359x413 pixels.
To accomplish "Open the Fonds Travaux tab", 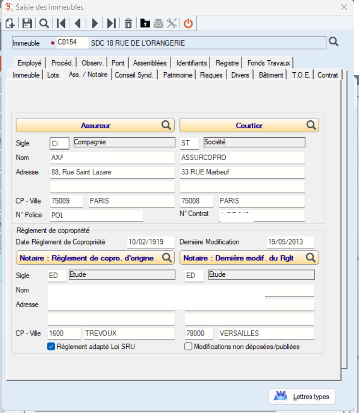I will [269, 63].
